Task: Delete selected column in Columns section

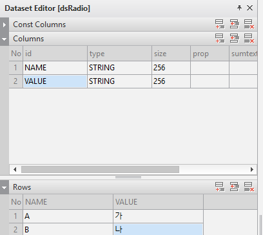Action: 249,38
